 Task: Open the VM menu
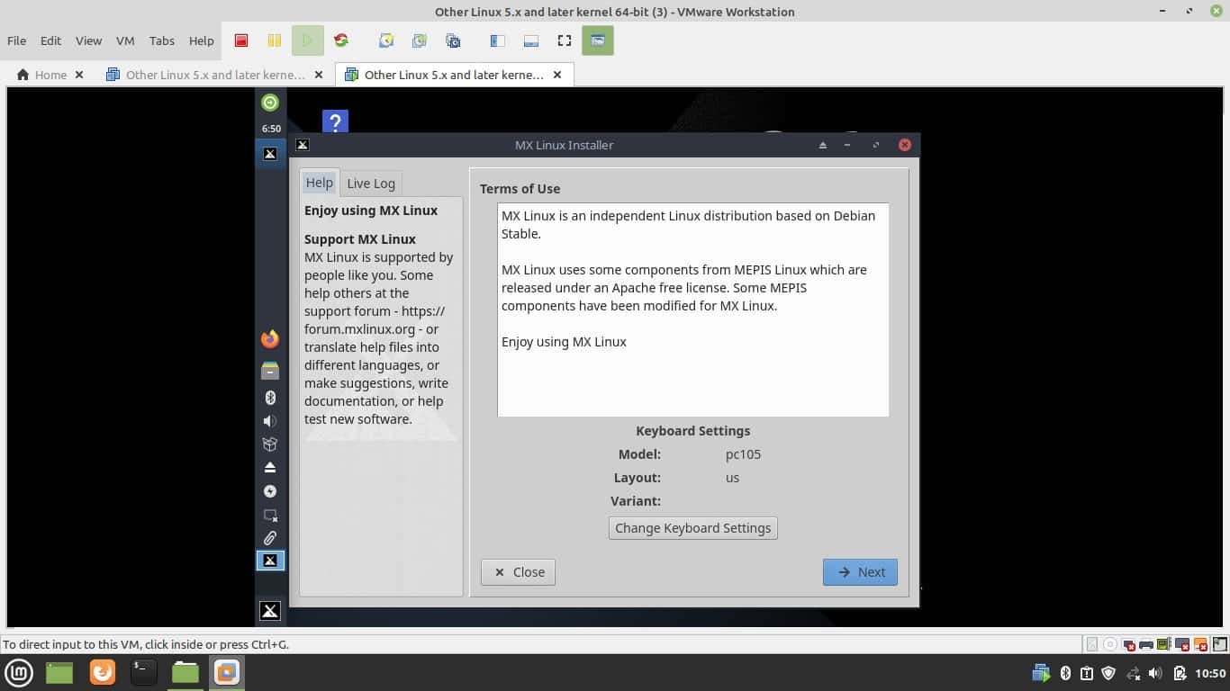point(125,40)
